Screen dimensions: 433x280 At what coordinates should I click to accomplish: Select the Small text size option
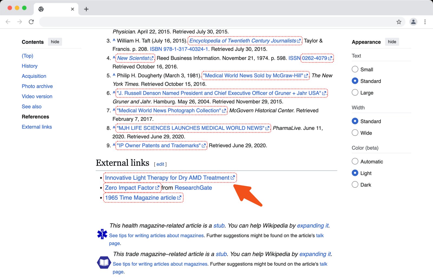[355, 69]
